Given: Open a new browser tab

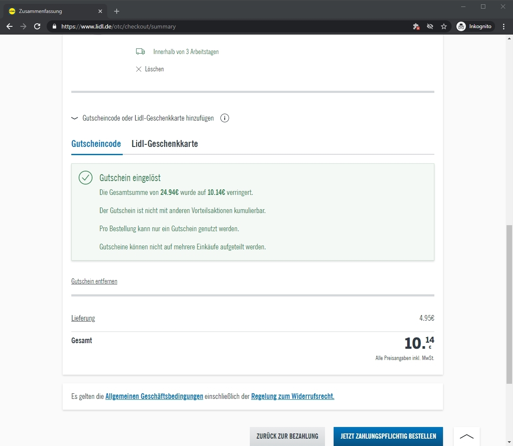Looking at the screenshot, I should (117, 11).
